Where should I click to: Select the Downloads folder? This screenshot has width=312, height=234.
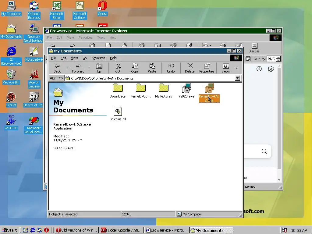coord(118,91)
